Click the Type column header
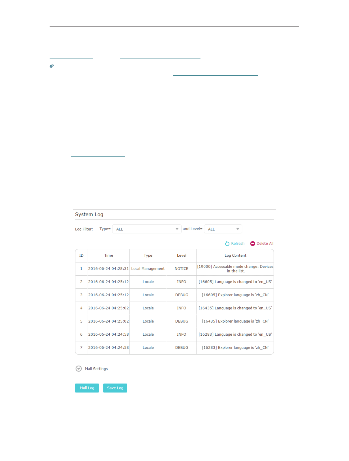Image resolution: width=349 pixels, height=461 pixels. pos(148,255)
